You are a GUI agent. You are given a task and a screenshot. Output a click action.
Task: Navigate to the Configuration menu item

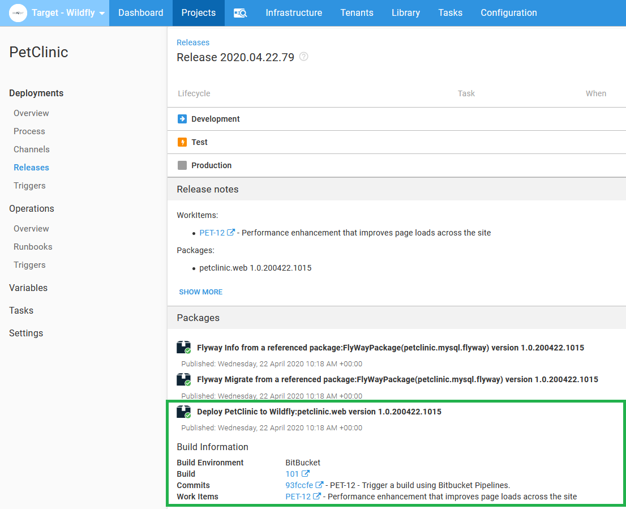tap(508, 12)
